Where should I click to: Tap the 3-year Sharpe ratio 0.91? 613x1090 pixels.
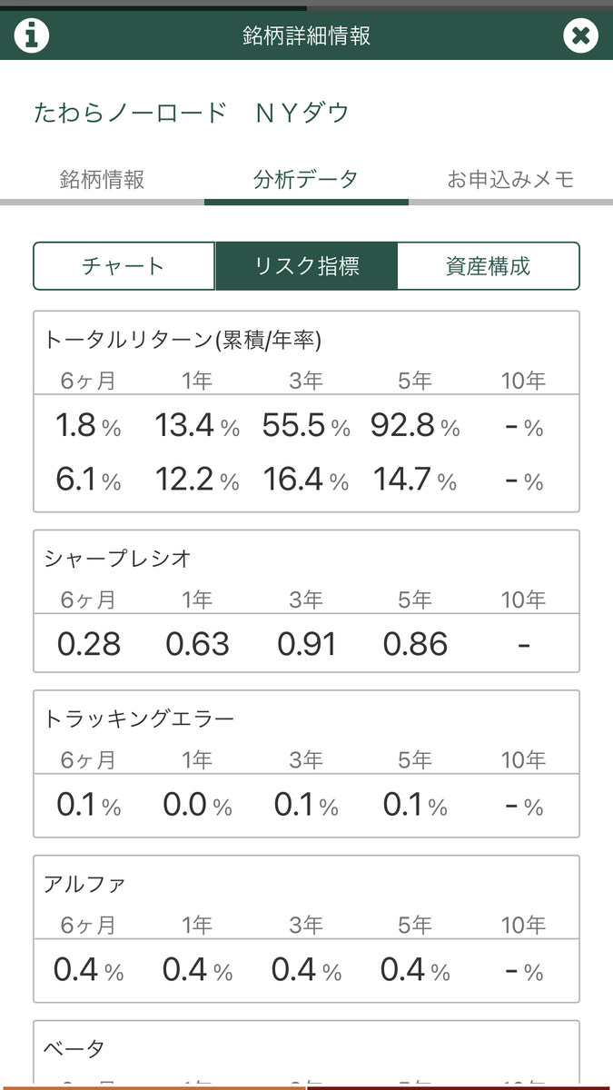coord(307,645)
